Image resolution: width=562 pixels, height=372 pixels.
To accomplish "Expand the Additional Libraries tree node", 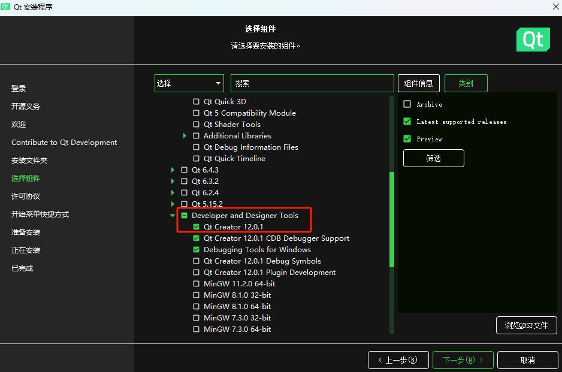I will point(185,136).
